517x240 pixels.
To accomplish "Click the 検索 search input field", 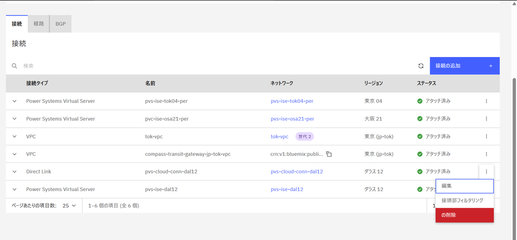I will click(x=218, y=66).
